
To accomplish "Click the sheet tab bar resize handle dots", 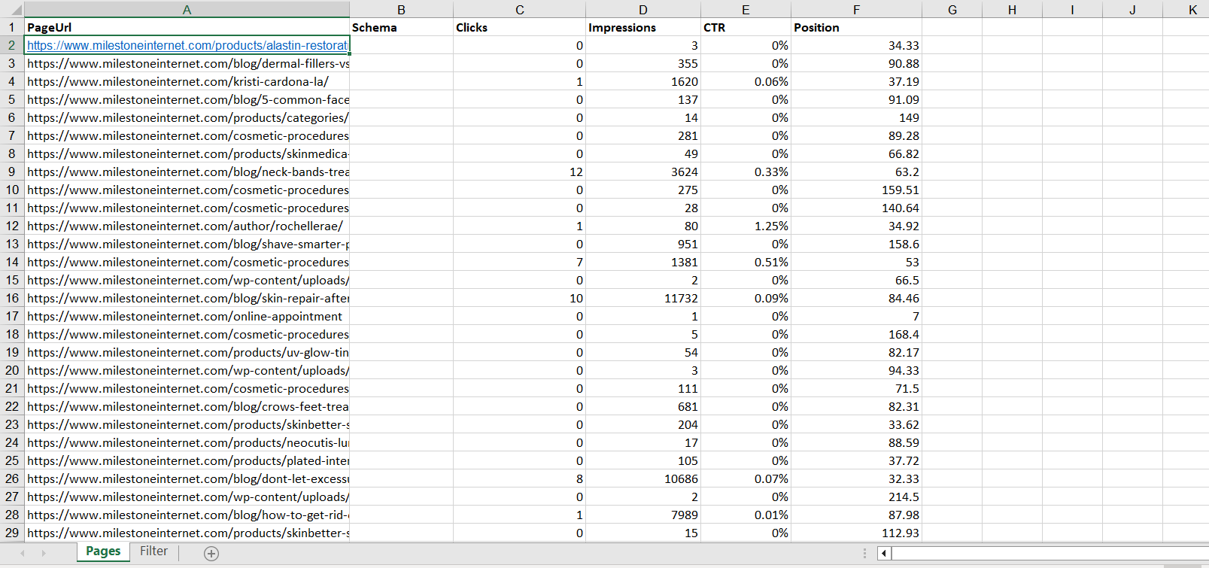I will point(864,554).
